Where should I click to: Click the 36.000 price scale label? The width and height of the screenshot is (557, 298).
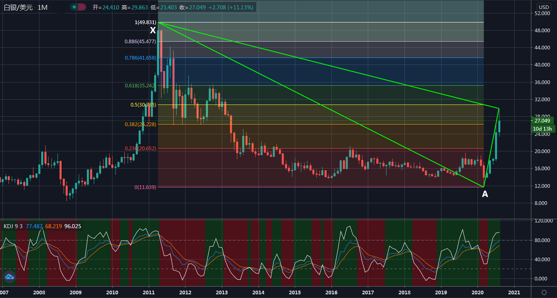pos(543,82)
